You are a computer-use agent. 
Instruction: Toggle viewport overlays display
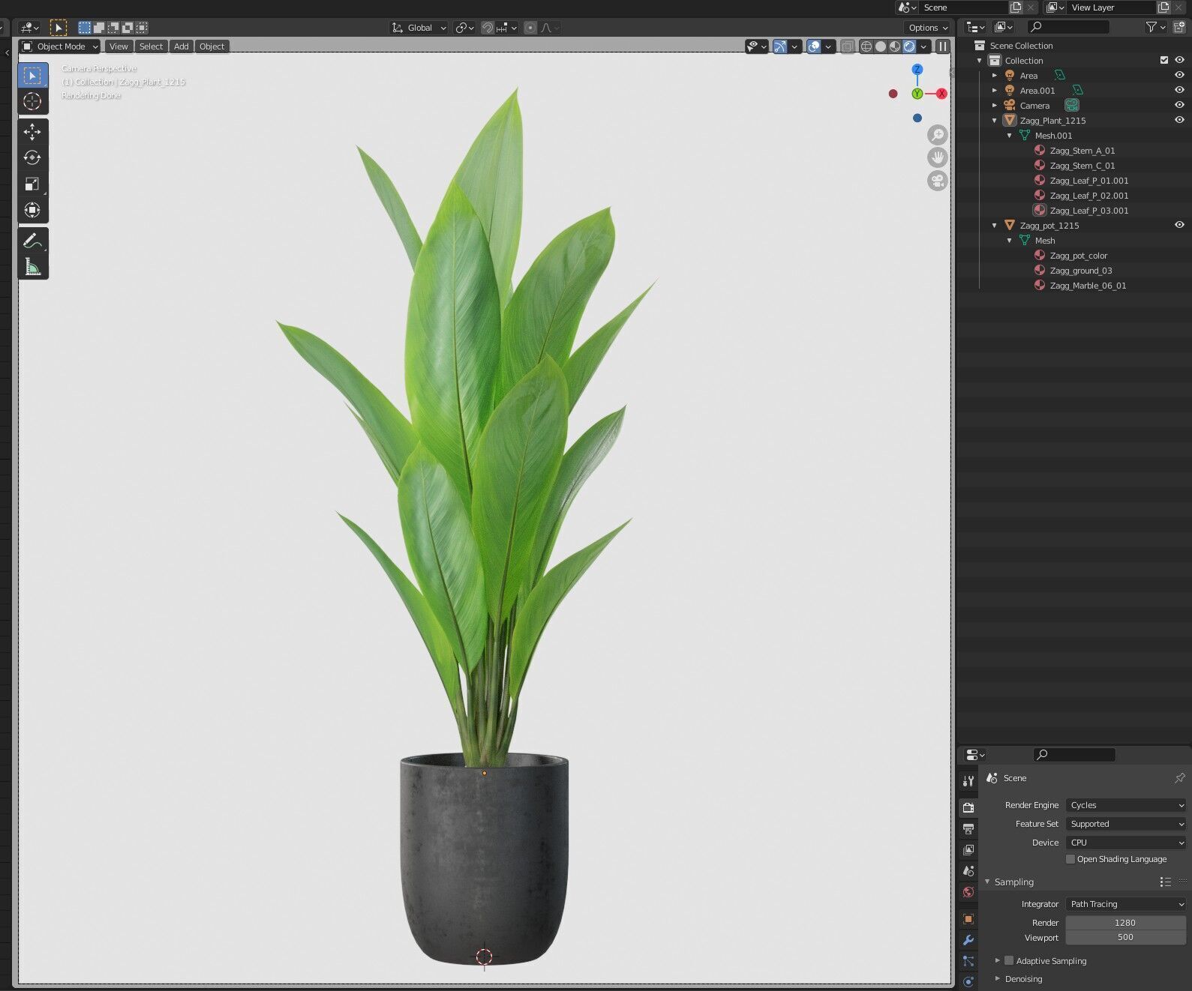(814, 46)
